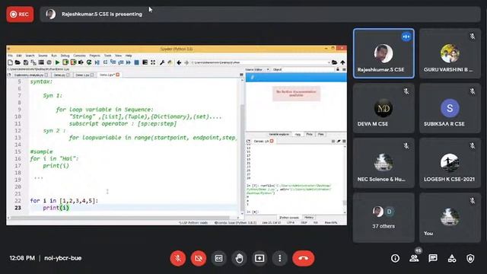Open Preferences with the wrench icon
Image resolution: width=487 pixels, height=274 pixels.
[x=162, y=62]
